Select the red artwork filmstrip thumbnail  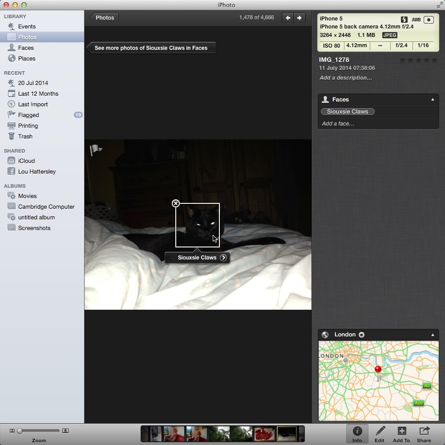click(264, 434)
